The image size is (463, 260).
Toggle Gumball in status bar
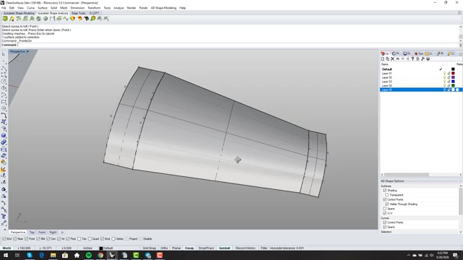(x=224, y=248)
